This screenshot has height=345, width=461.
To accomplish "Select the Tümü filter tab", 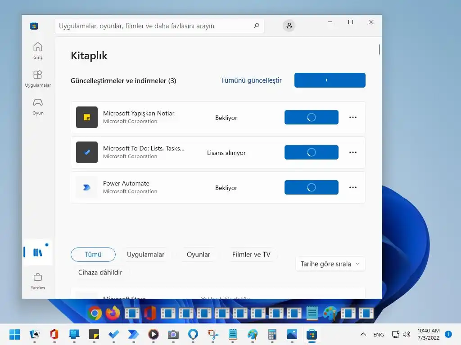I will click(x=93, y=254).
